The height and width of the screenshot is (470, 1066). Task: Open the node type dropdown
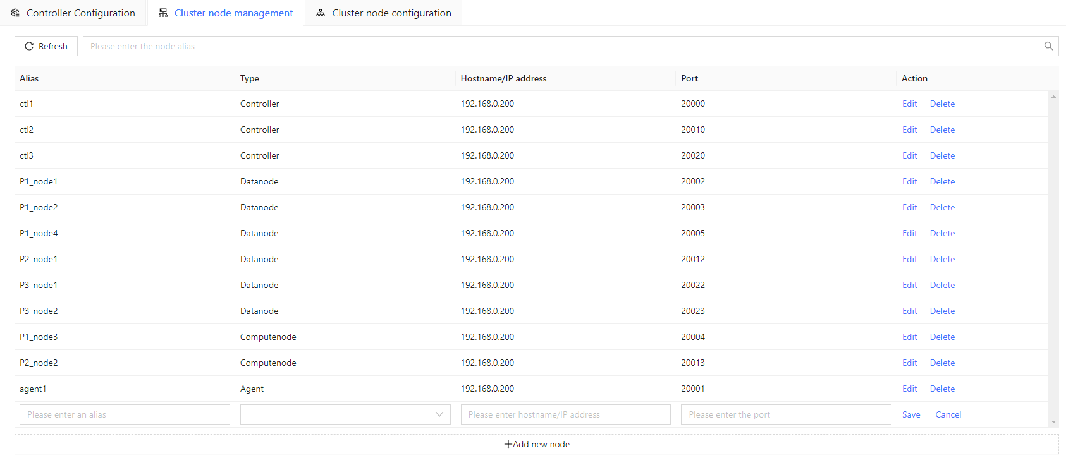click(345, 414)
